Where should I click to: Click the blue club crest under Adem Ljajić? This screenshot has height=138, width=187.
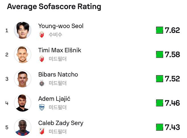(42, 107)
